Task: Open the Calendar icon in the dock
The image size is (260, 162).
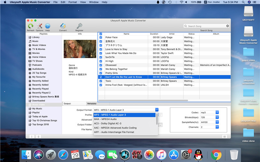Action: pos(75,155)
